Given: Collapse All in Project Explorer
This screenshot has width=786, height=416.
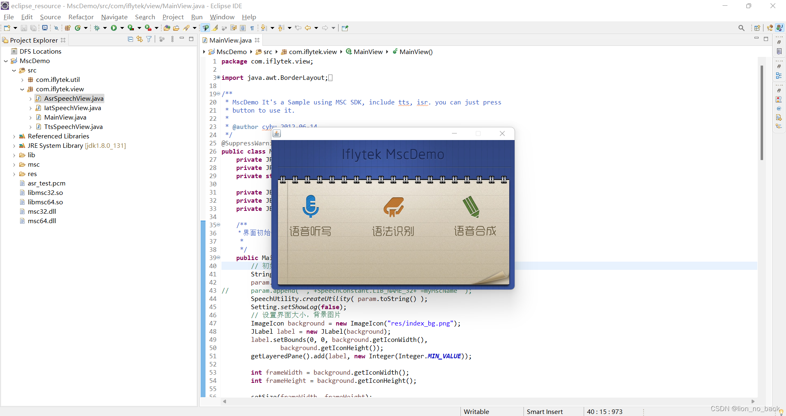Looking at the screenshot, I should [131, 39].
